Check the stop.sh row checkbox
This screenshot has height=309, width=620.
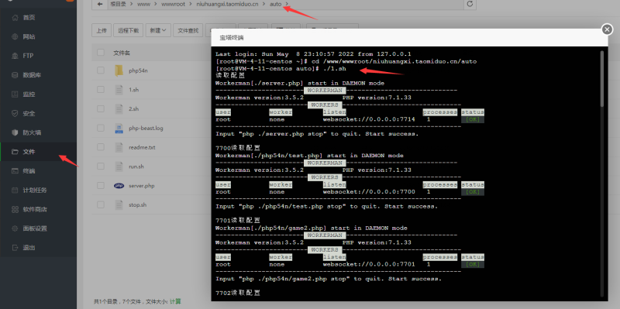pyautogui.click(x=101, y=204)
